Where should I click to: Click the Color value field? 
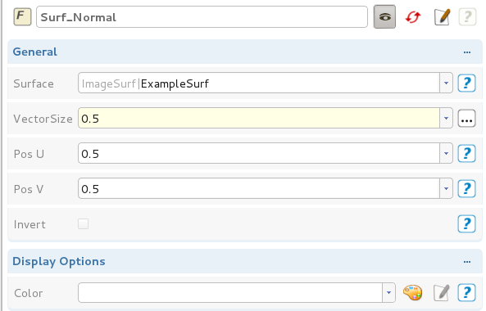tap(230, 292)
